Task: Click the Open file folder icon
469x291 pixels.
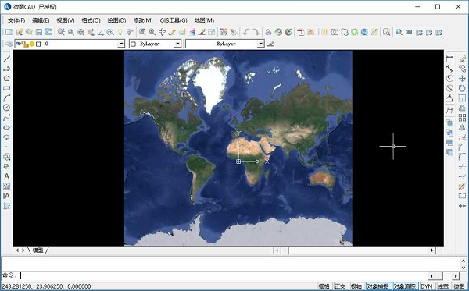Action: (x=20, y=32)
